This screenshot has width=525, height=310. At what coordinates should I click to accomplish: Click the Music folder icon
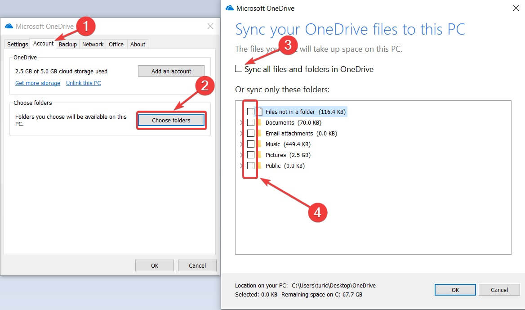tap(259, 144)
